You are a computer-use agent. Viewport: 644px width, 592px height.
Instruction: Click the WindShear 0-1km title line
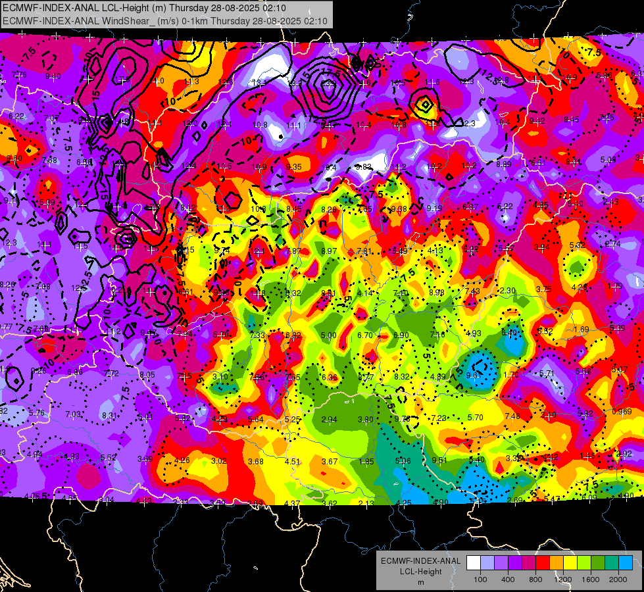click(164, 20)
